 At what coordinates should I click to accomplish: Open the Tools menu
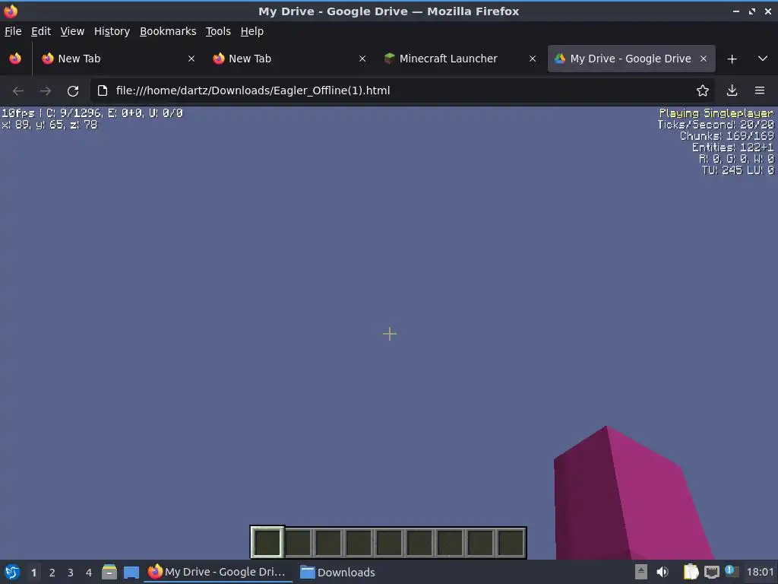pyautogui.click(x=218, y=31)
